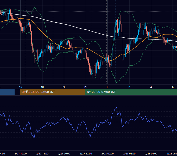Image resolution: width=177 pixels, height=156 pixels.
Task: Click the hour label 6 on price chart axis
Action: (x=173, y=87)
